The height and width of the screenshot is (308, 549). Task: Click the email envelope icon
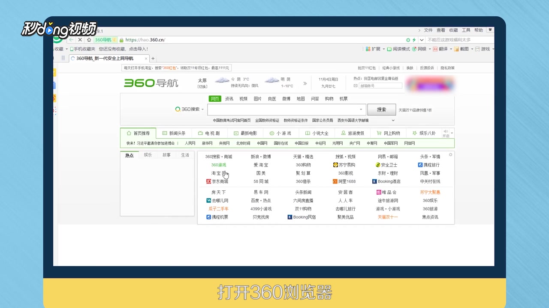point(356,86)
